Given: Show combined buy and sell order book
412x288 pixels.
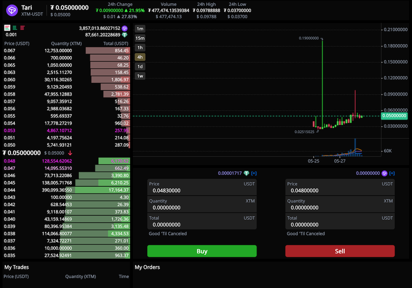Looking at the screenshot, I should click(x=7, y=28).
